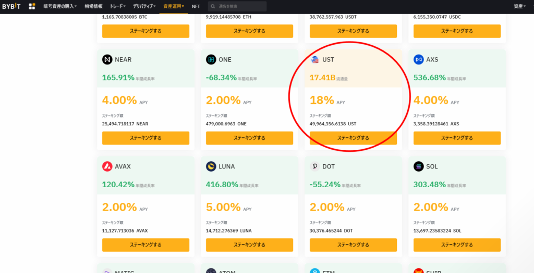Image resolution: width=534 pixels, height=273 pixels.
Task: Click the Bybit logo
Action: [11, 6]
